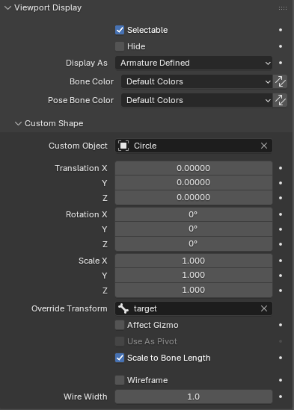Click the Scale Y value field
The width and height of the screenshot is (294, 410).
[x=194, y=275]
